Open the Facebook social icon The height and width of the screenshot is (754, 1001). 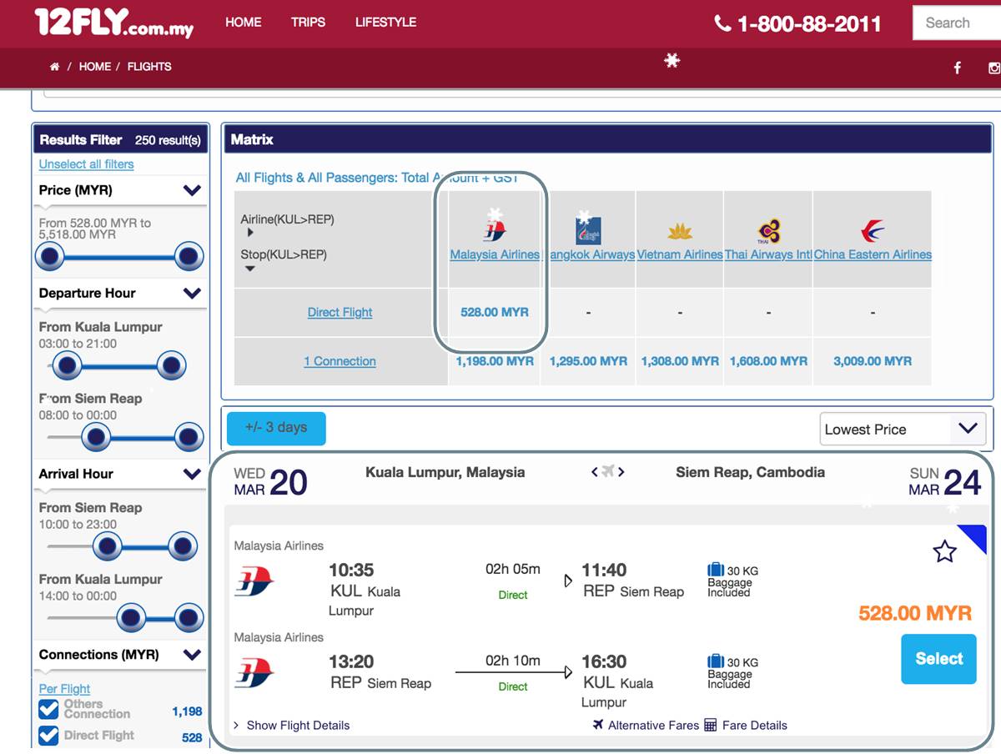pyautogui.click(x=957, y=68)
